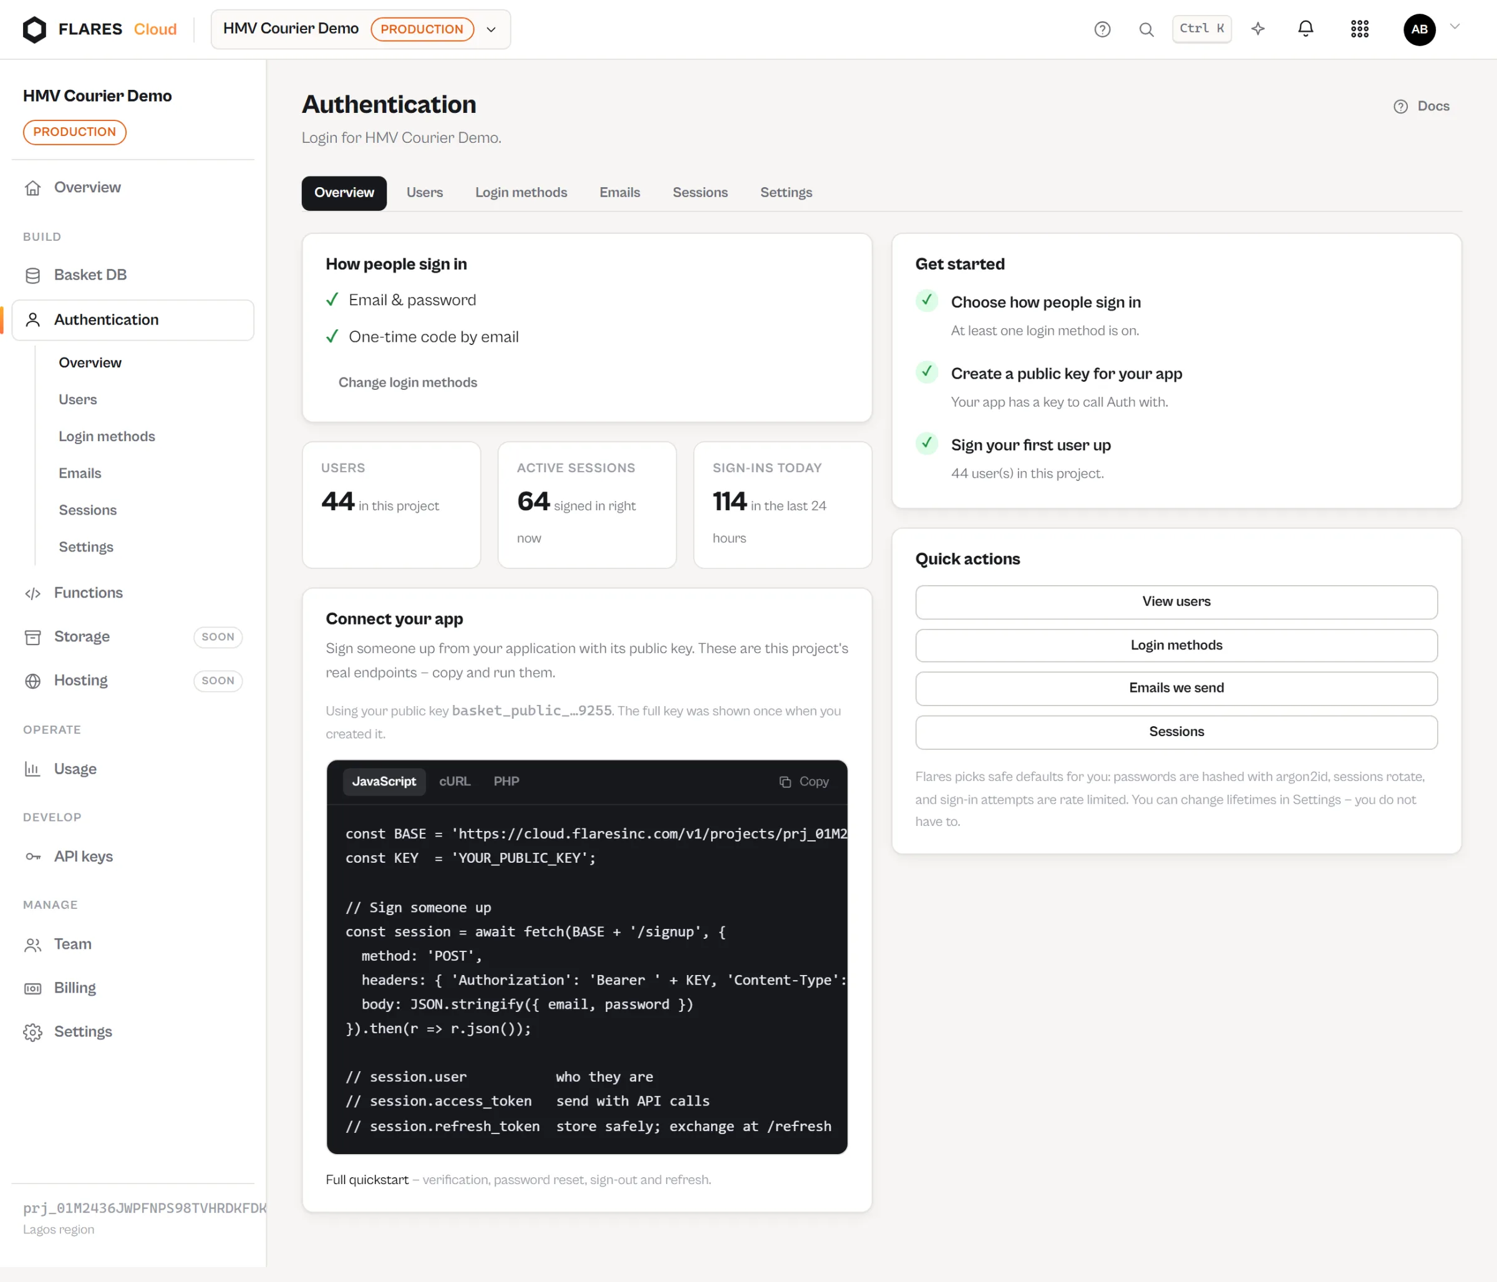This screenshot has width=1497, height=1282.
Task: Click the View users quick action
Action: click(x=1176, y=602)
